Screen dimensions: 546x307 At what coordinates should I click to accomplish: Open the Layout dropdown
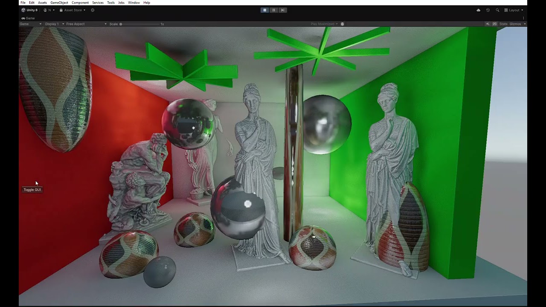(514, 10)
